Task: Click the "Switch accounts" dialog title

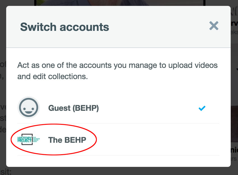Action: point(65,27)
